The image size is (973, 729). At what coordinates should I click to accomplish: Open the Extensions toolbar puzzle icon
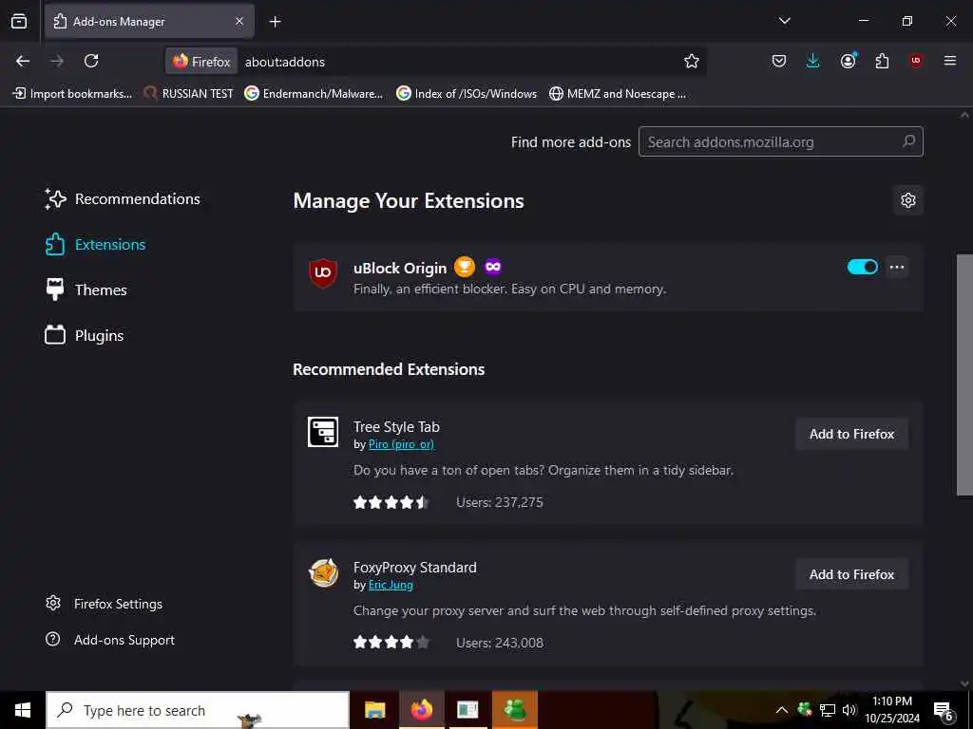(x=882, y=61)
